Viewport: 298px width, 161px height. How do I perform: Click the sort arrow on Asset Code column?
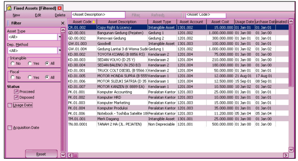(93, 22)
